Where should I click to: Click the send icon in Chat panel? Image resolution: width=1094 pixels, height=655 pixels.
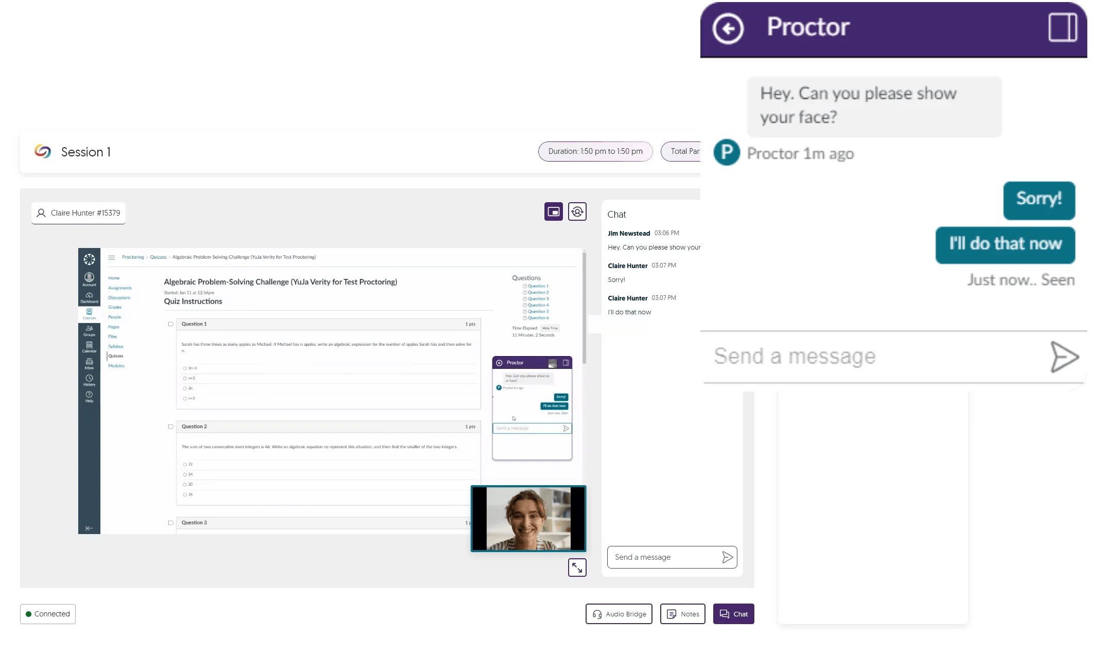727,557
